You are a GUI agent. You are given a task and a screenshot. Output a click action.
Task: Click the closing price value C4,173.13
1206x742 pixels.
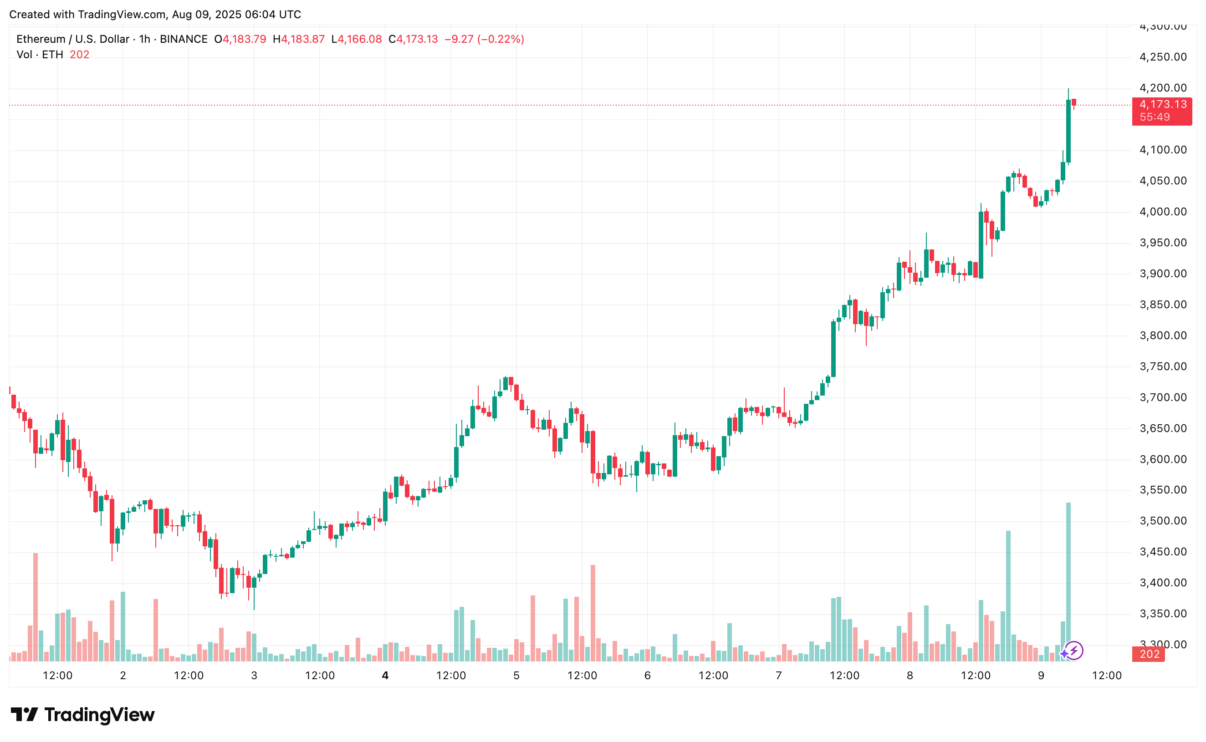tap(413, 39)
